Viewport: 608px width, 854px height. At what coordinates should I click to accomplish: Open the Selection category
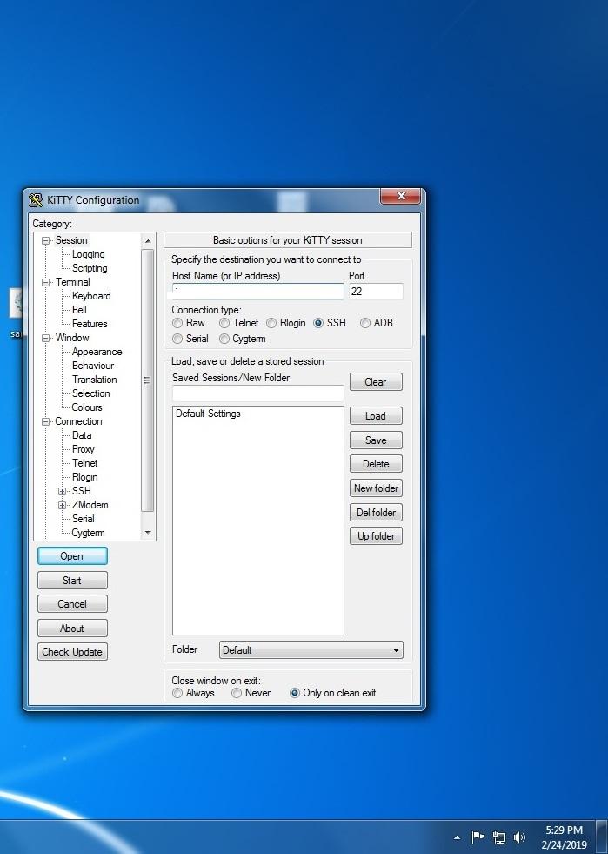coord(91,393)
